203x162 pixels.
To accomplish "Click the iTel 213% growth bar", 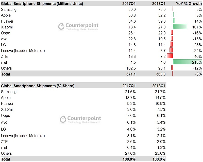I will coord(188,62).
